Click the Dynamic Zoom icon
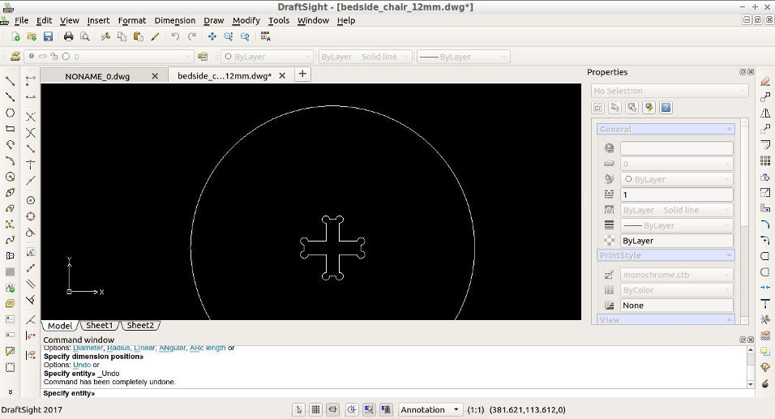The image size is (775, 419). pyautogui.click(x=229, y=36)
